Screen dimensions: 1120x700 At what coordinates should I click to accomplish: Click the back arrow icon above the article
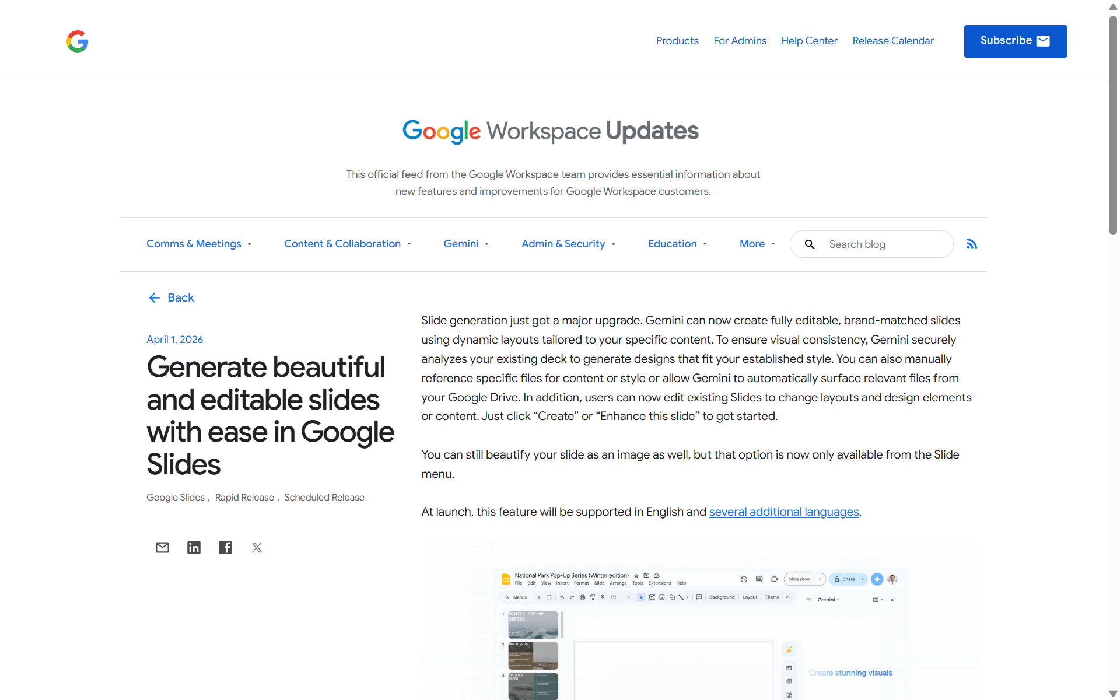pyautogui.click(x=155, y=297)
